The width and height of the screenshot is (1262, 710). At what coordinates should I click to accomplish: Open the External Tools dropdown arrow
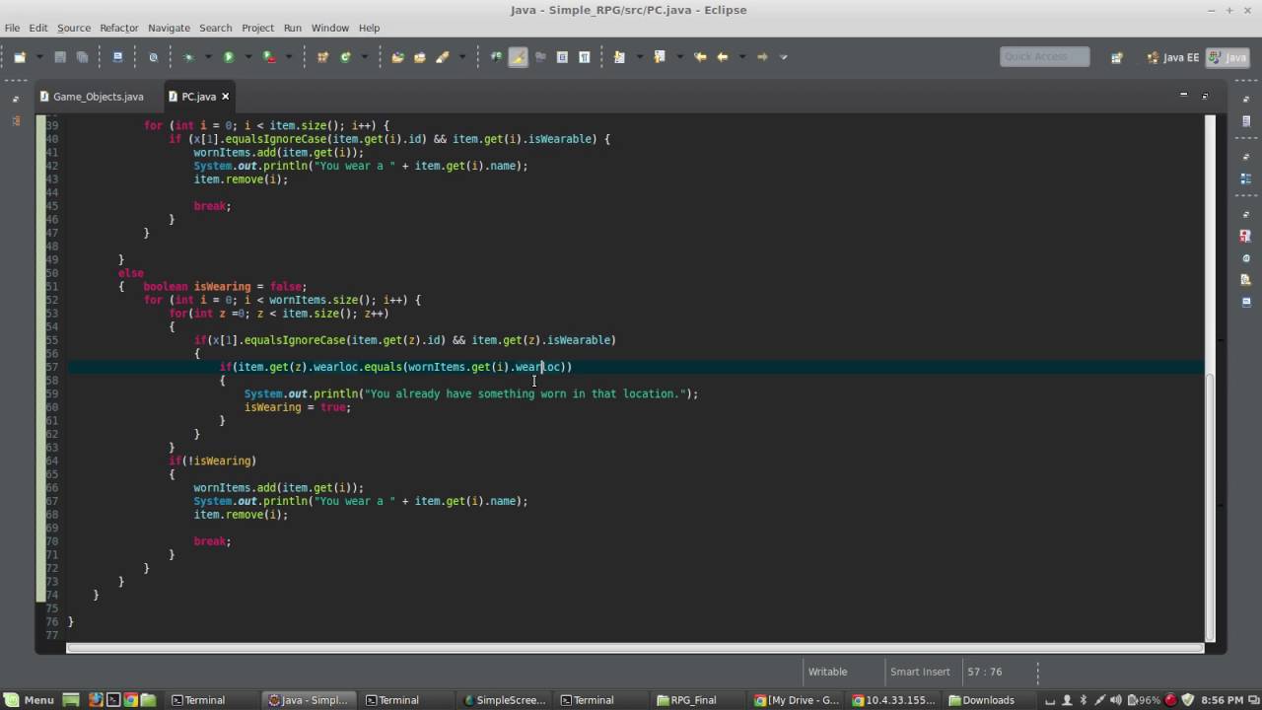(288, 57)
